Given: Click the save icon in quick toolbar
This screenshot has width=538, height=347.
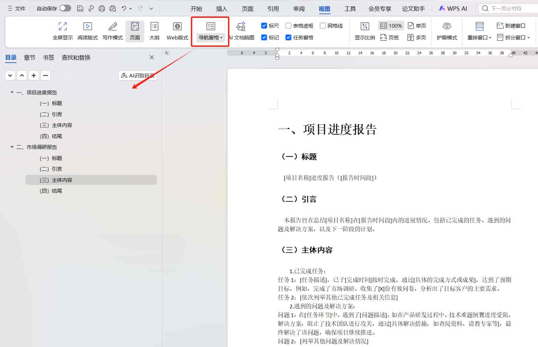Looking at the screenshot, I should [x=80, y=8].
